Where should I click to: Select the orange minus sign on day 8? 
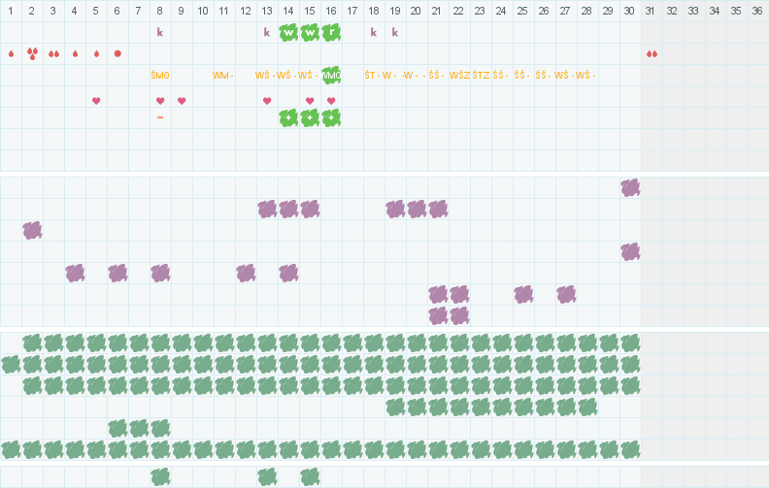[x=160, y=117]
